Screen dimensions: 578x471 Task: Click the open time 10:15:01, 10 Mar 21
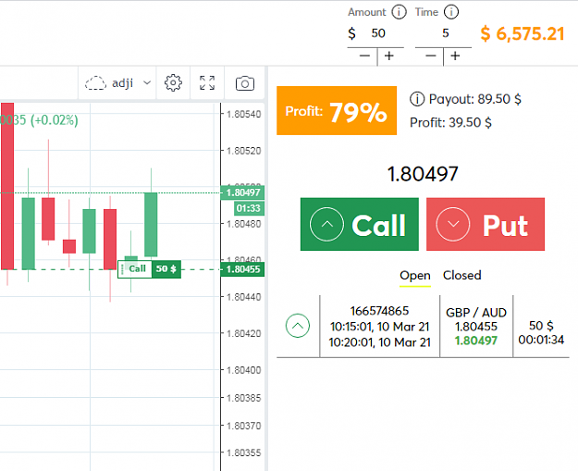tap(380, 327)
